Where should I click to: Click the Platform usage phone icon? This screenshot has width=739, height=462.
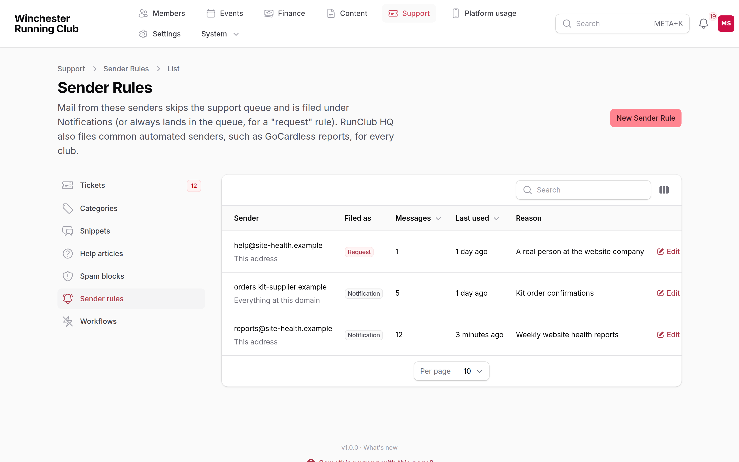(x=455, y=13)
